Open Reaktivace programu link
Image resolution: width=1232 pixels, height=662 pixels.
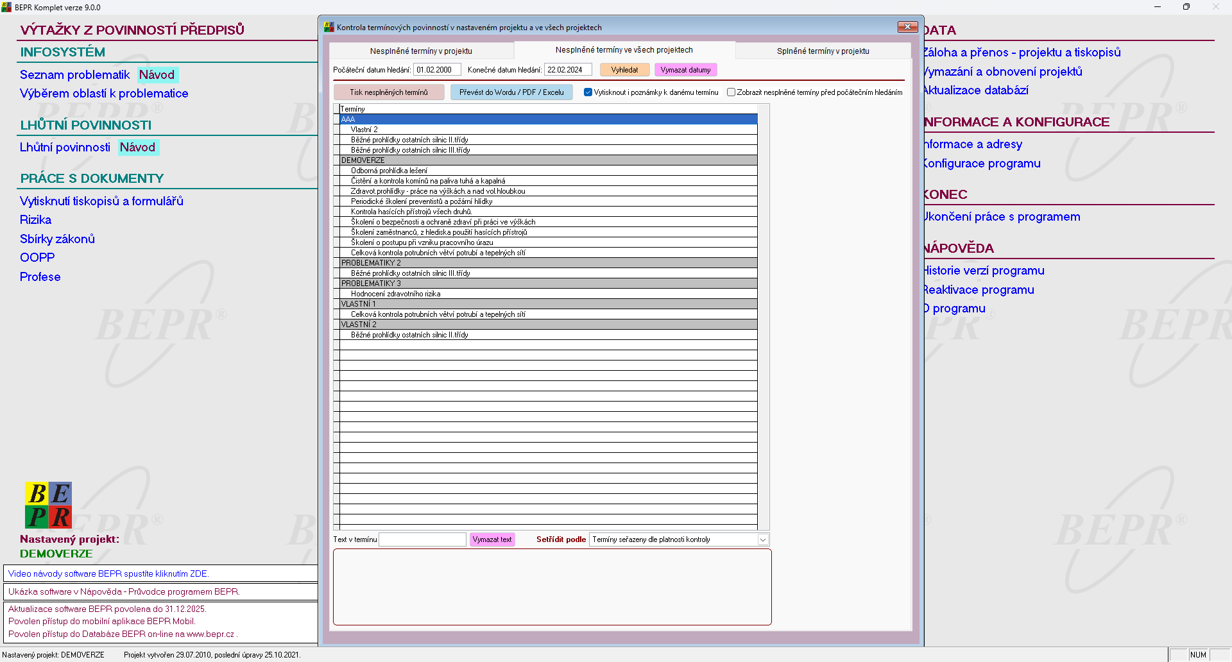[x=979, y=290]
